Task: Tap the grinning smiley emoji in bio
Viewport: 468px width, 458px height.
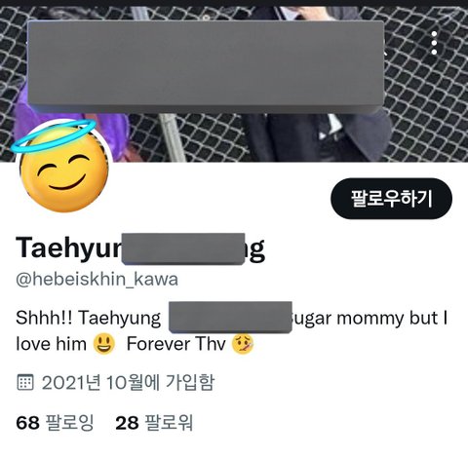Action: pyautogui.click(x=104, y=344)
